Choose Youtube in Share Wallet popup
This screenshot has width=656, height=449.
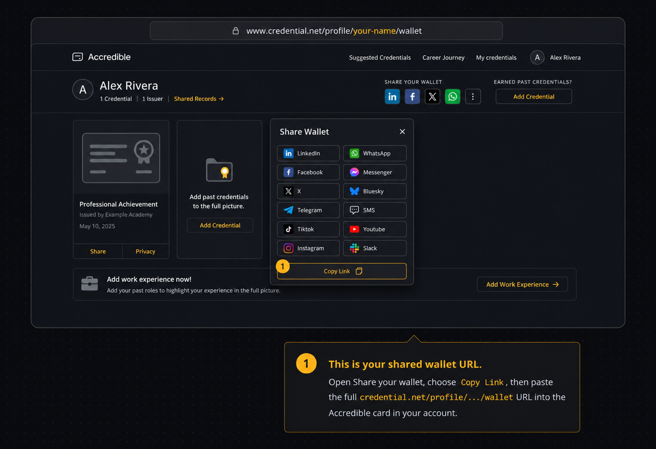coord(375,229)
